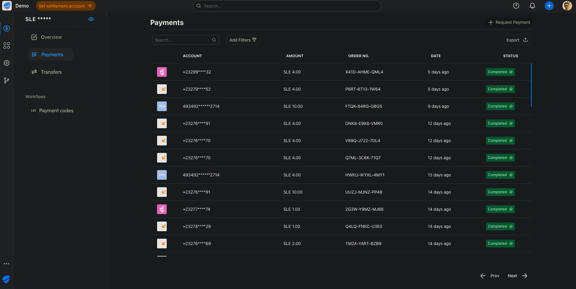
Task: Open the three-dots more menu in left rail
Action: coord(6,264)
